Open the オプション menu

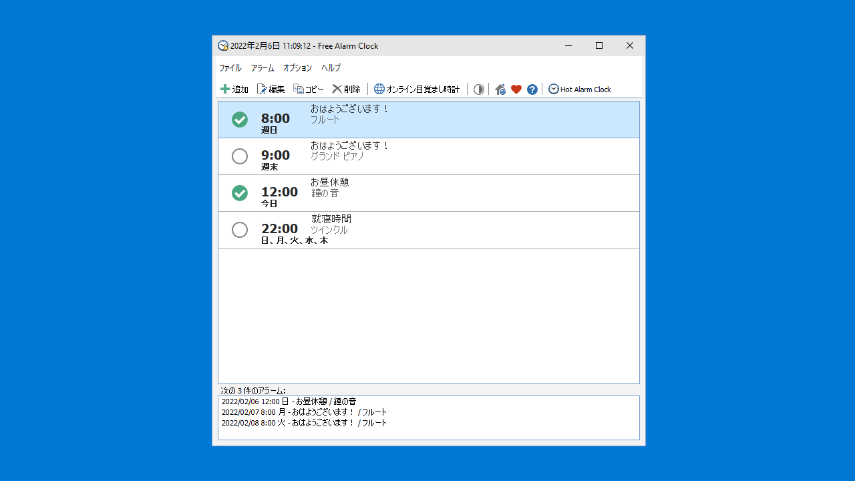[297, 67]
